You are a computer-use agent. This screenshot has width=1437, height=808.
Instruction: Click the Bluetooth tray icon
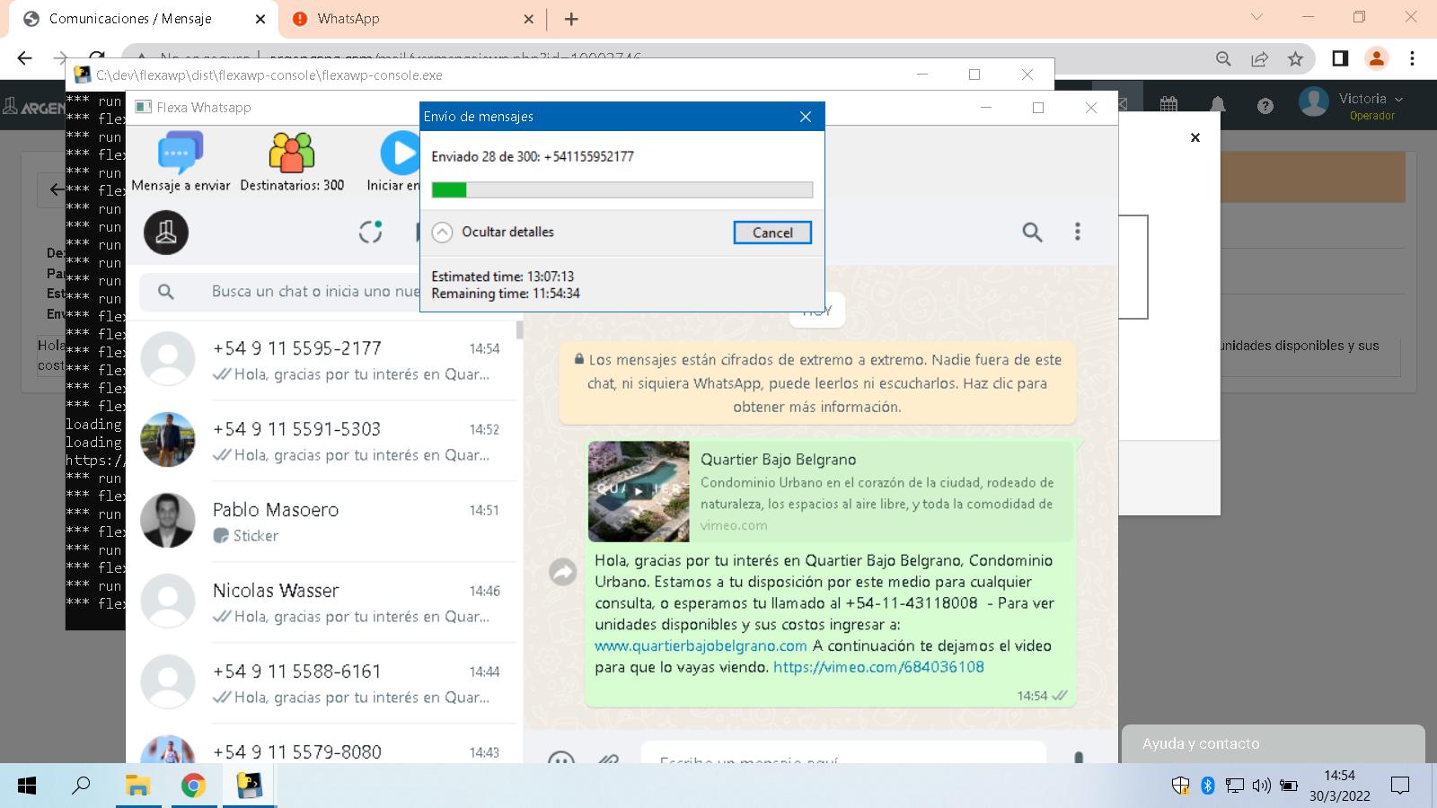tap(1208, 786)
